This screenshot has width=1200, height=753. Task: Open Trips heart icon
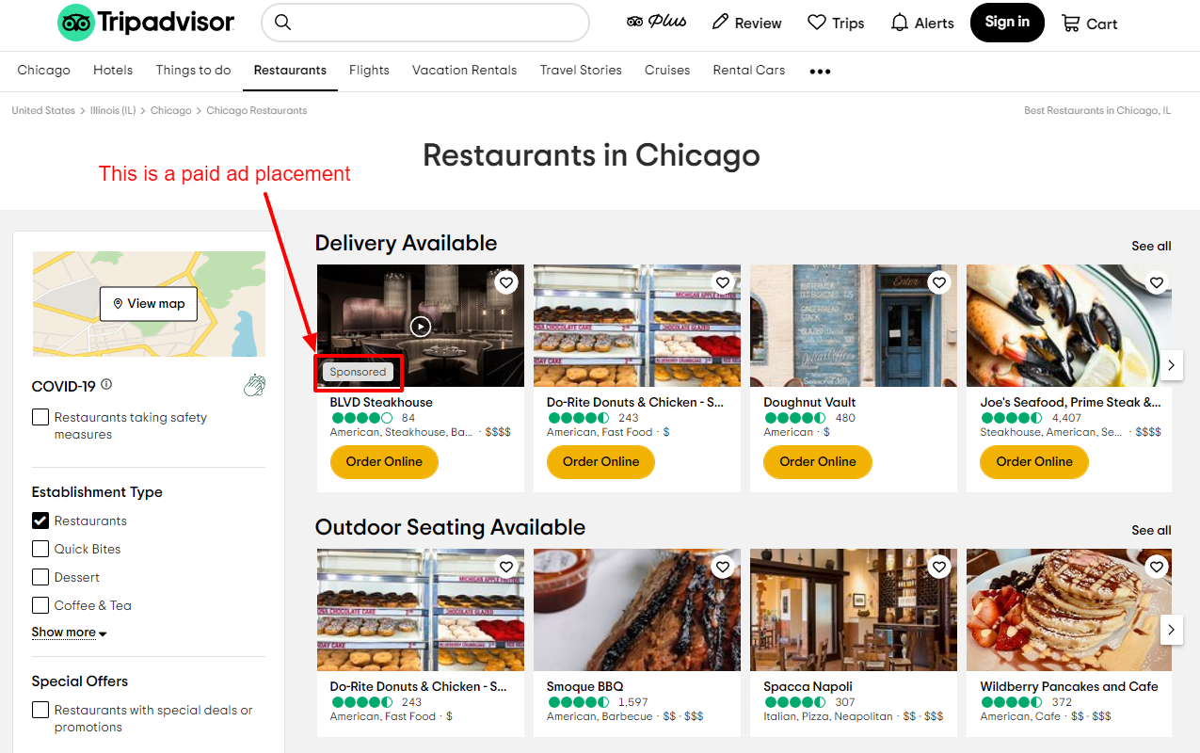817,23
